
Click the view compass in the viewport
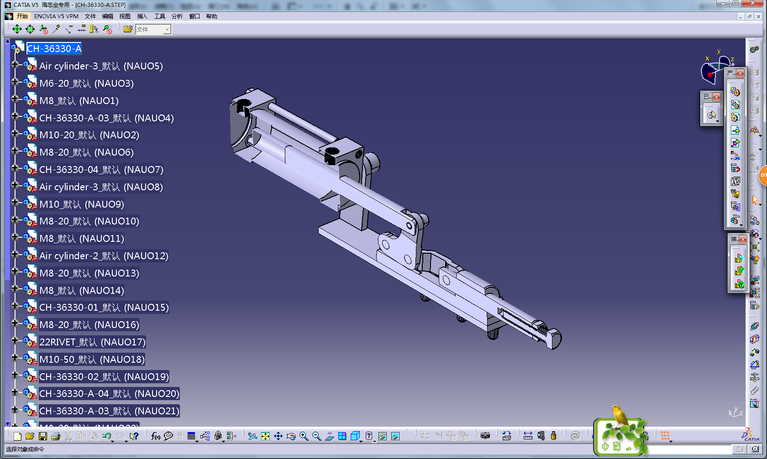click(717, 68)
